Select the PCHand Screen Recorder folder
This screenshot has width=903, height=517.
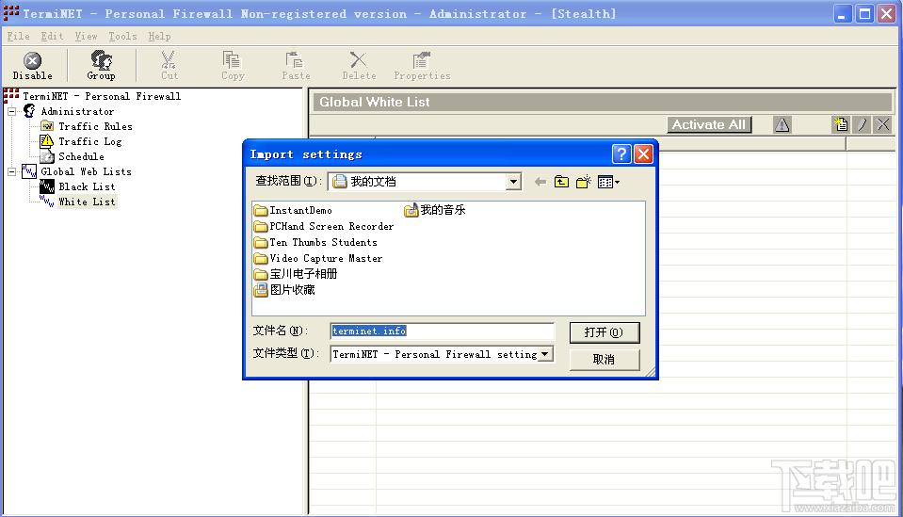point(324,226)
